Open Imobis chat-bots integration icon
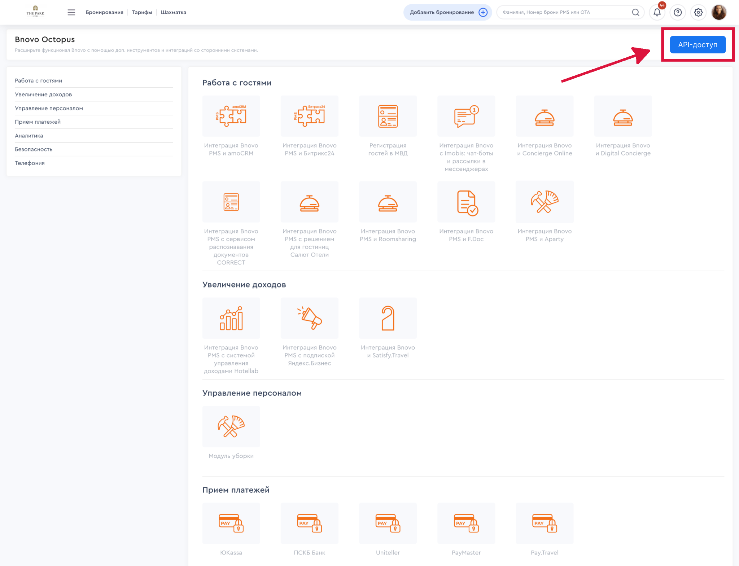This screenshot has width=739, height=566. tap(466, 116)
